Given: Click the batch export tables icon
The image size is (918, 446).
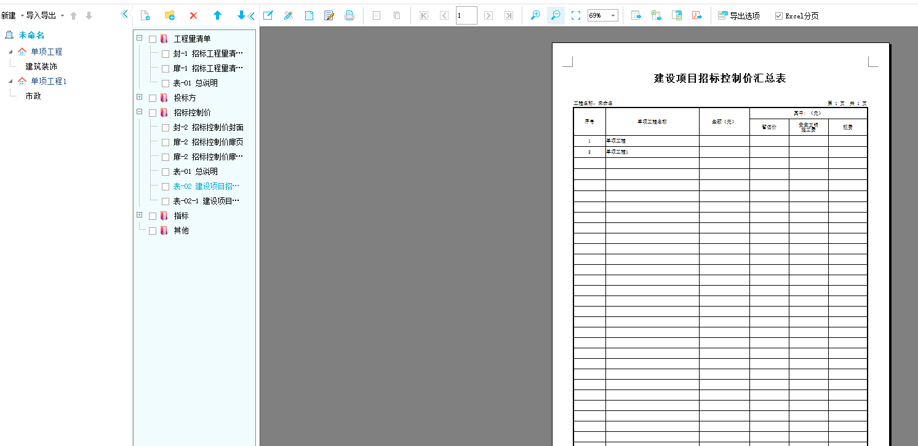Looking at the screenshot, I should coord(657,15).
